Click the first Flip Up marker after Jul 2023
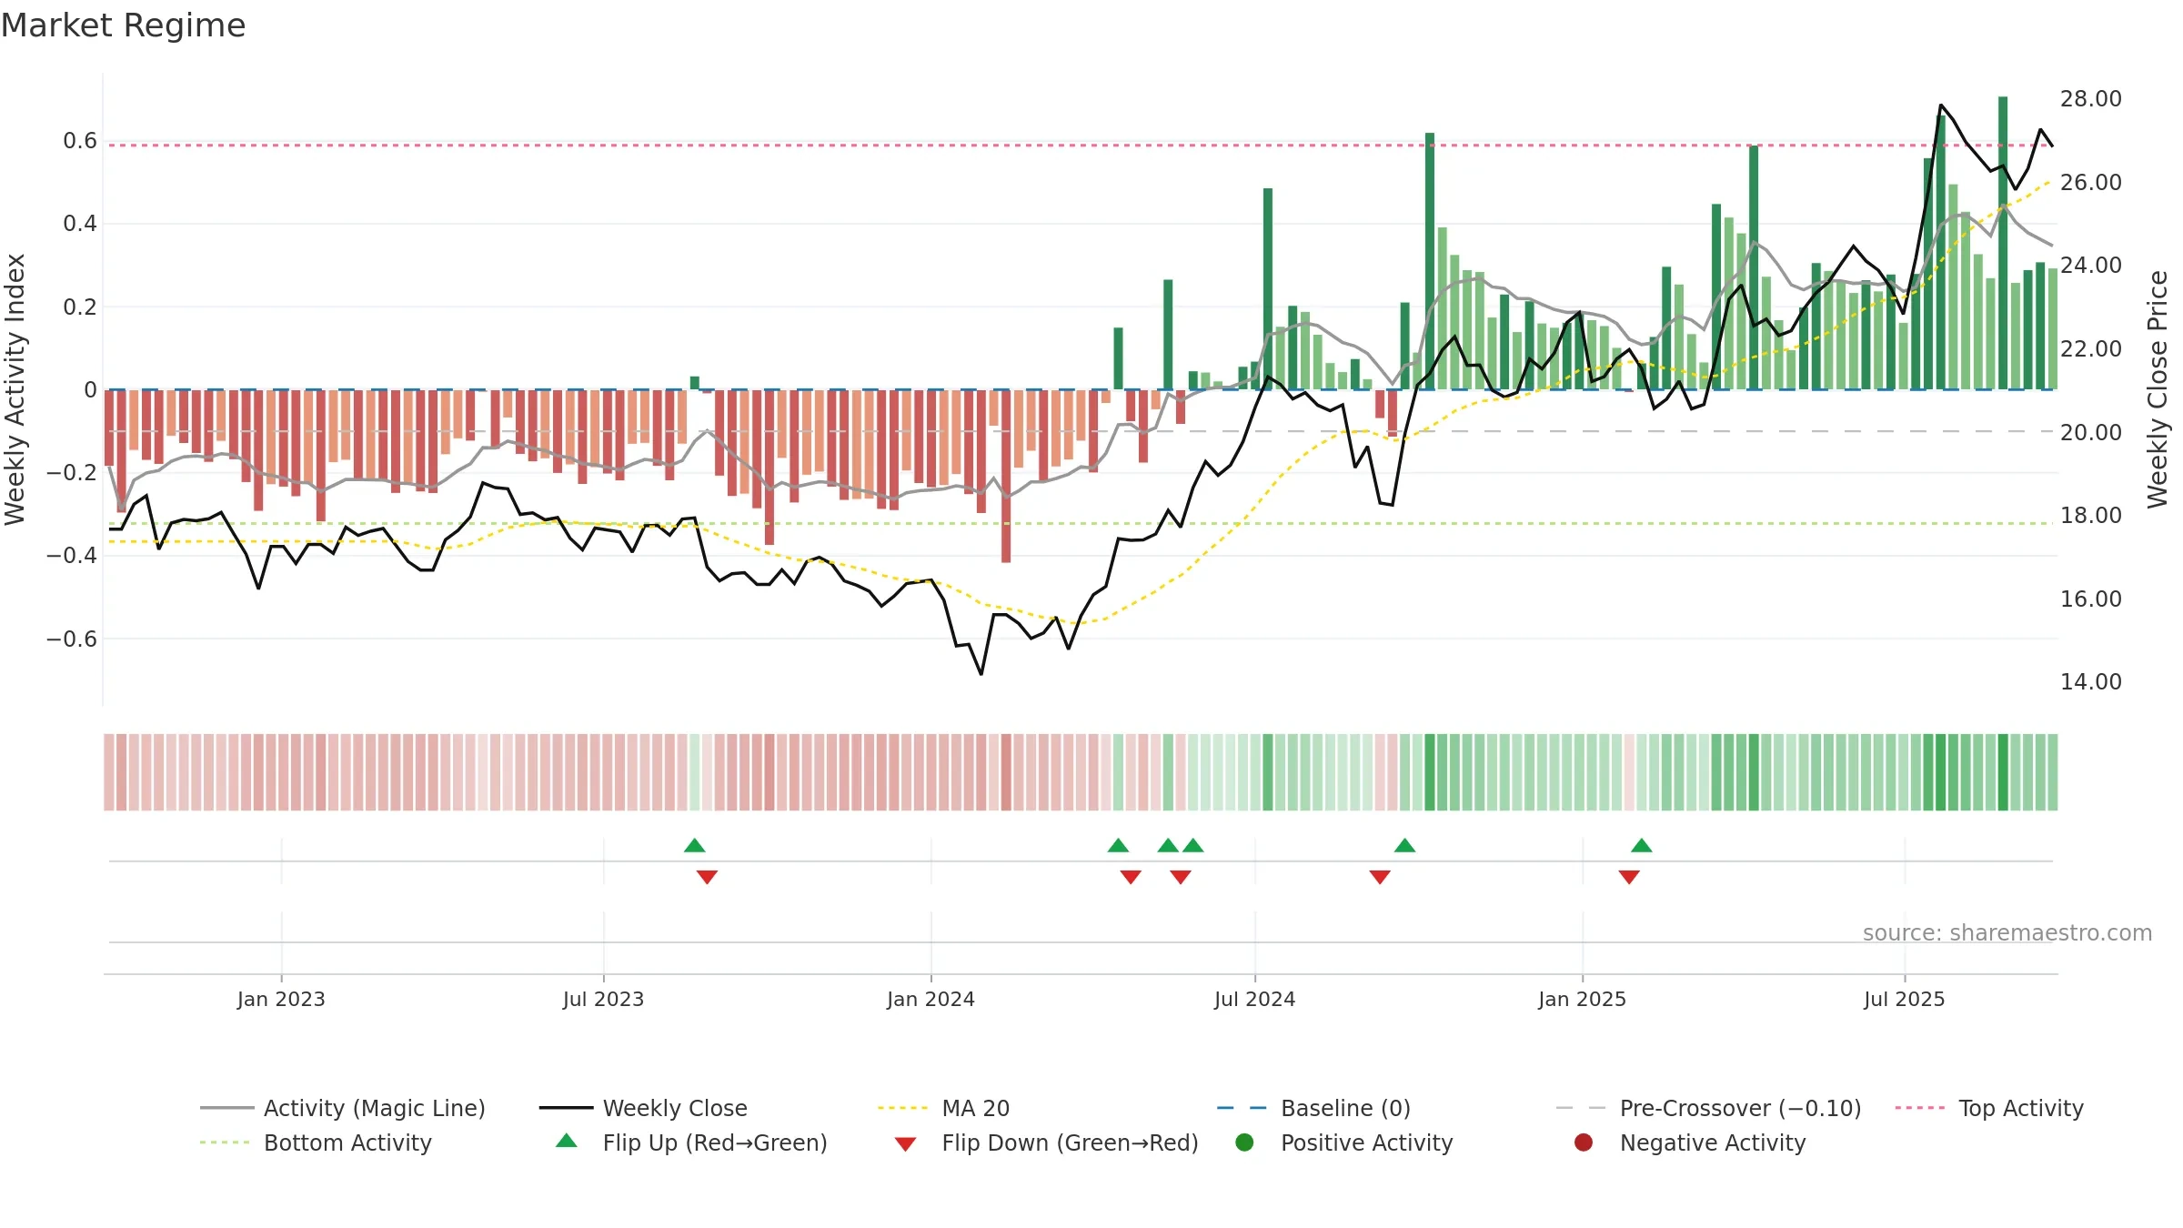 coord(695,845)
